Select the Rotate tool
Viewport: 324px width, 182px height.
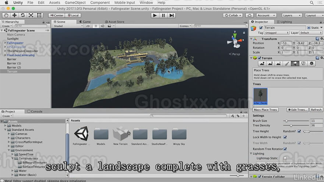click(x=22, y=15)
